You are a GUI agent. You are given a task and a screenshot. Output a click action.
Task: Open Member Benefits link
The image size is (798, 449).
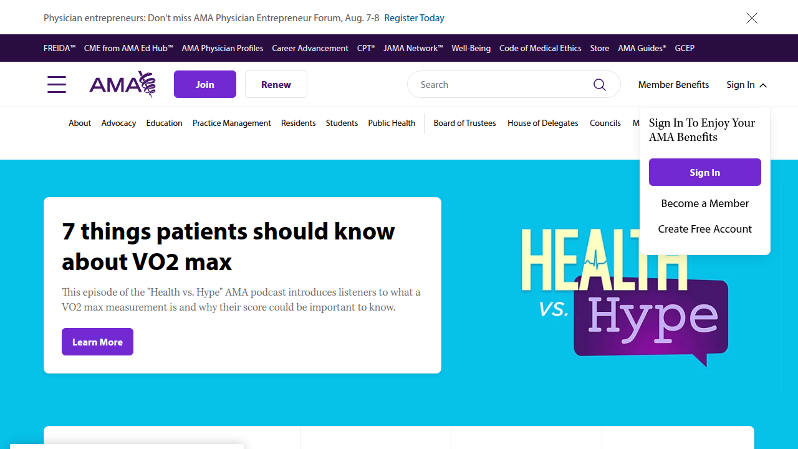point(673,84)
